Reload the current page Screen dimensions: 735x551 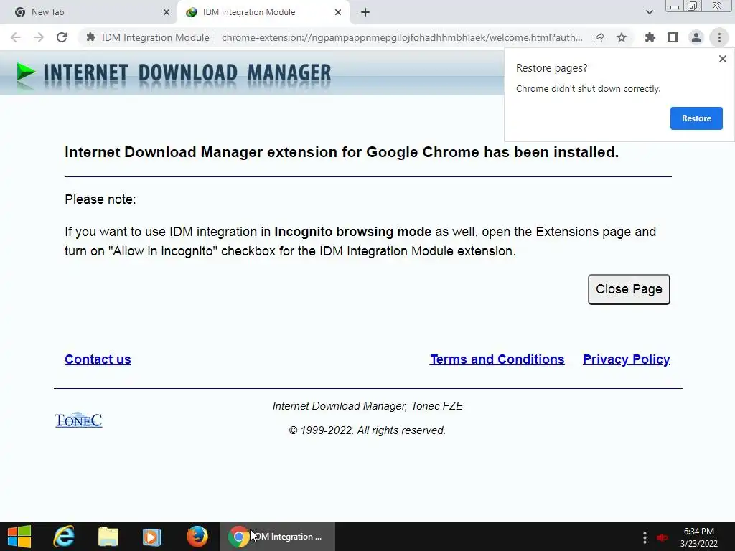tap(62, 37)
